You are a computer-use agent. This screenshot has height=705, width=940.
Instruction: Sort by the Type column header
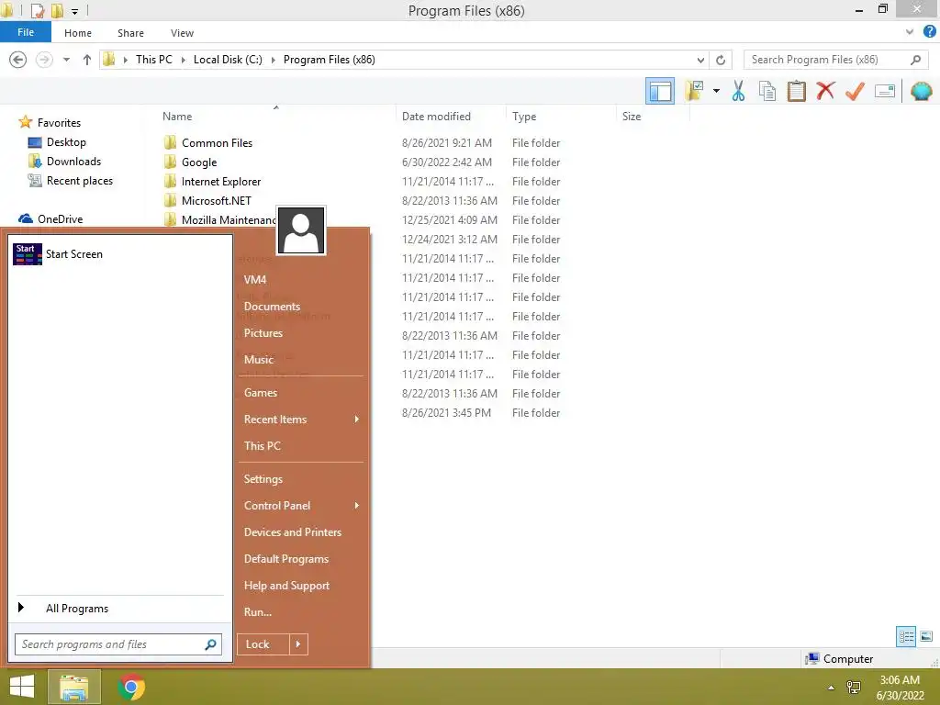[524, 117]
